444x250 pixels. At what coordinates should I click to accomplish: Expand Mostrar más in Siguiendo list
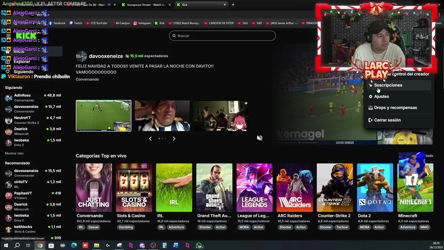(x=14, y=153)
